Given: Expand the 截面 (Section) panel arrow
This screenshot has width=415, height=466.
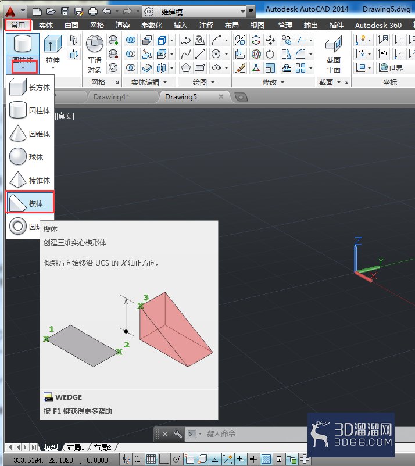Looking at the screenshot, I should click(x=339, y=82).
